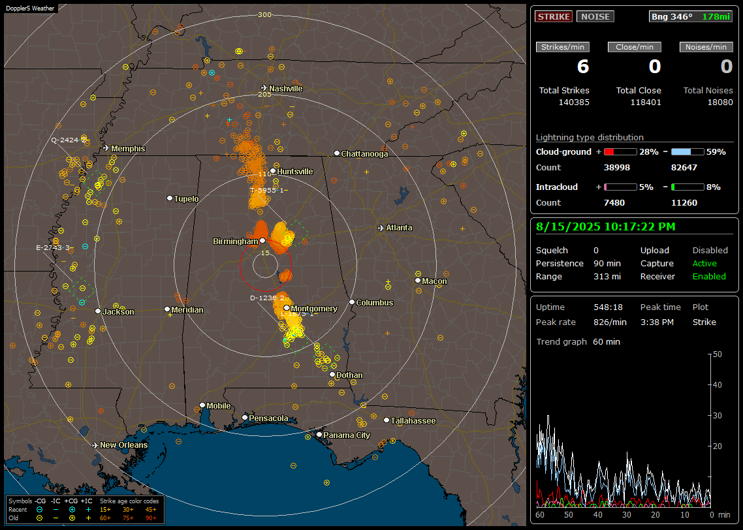Screen dimensions: 743x530
Task: Click the Range value 313 mi
Action: [x=607, y=277]
